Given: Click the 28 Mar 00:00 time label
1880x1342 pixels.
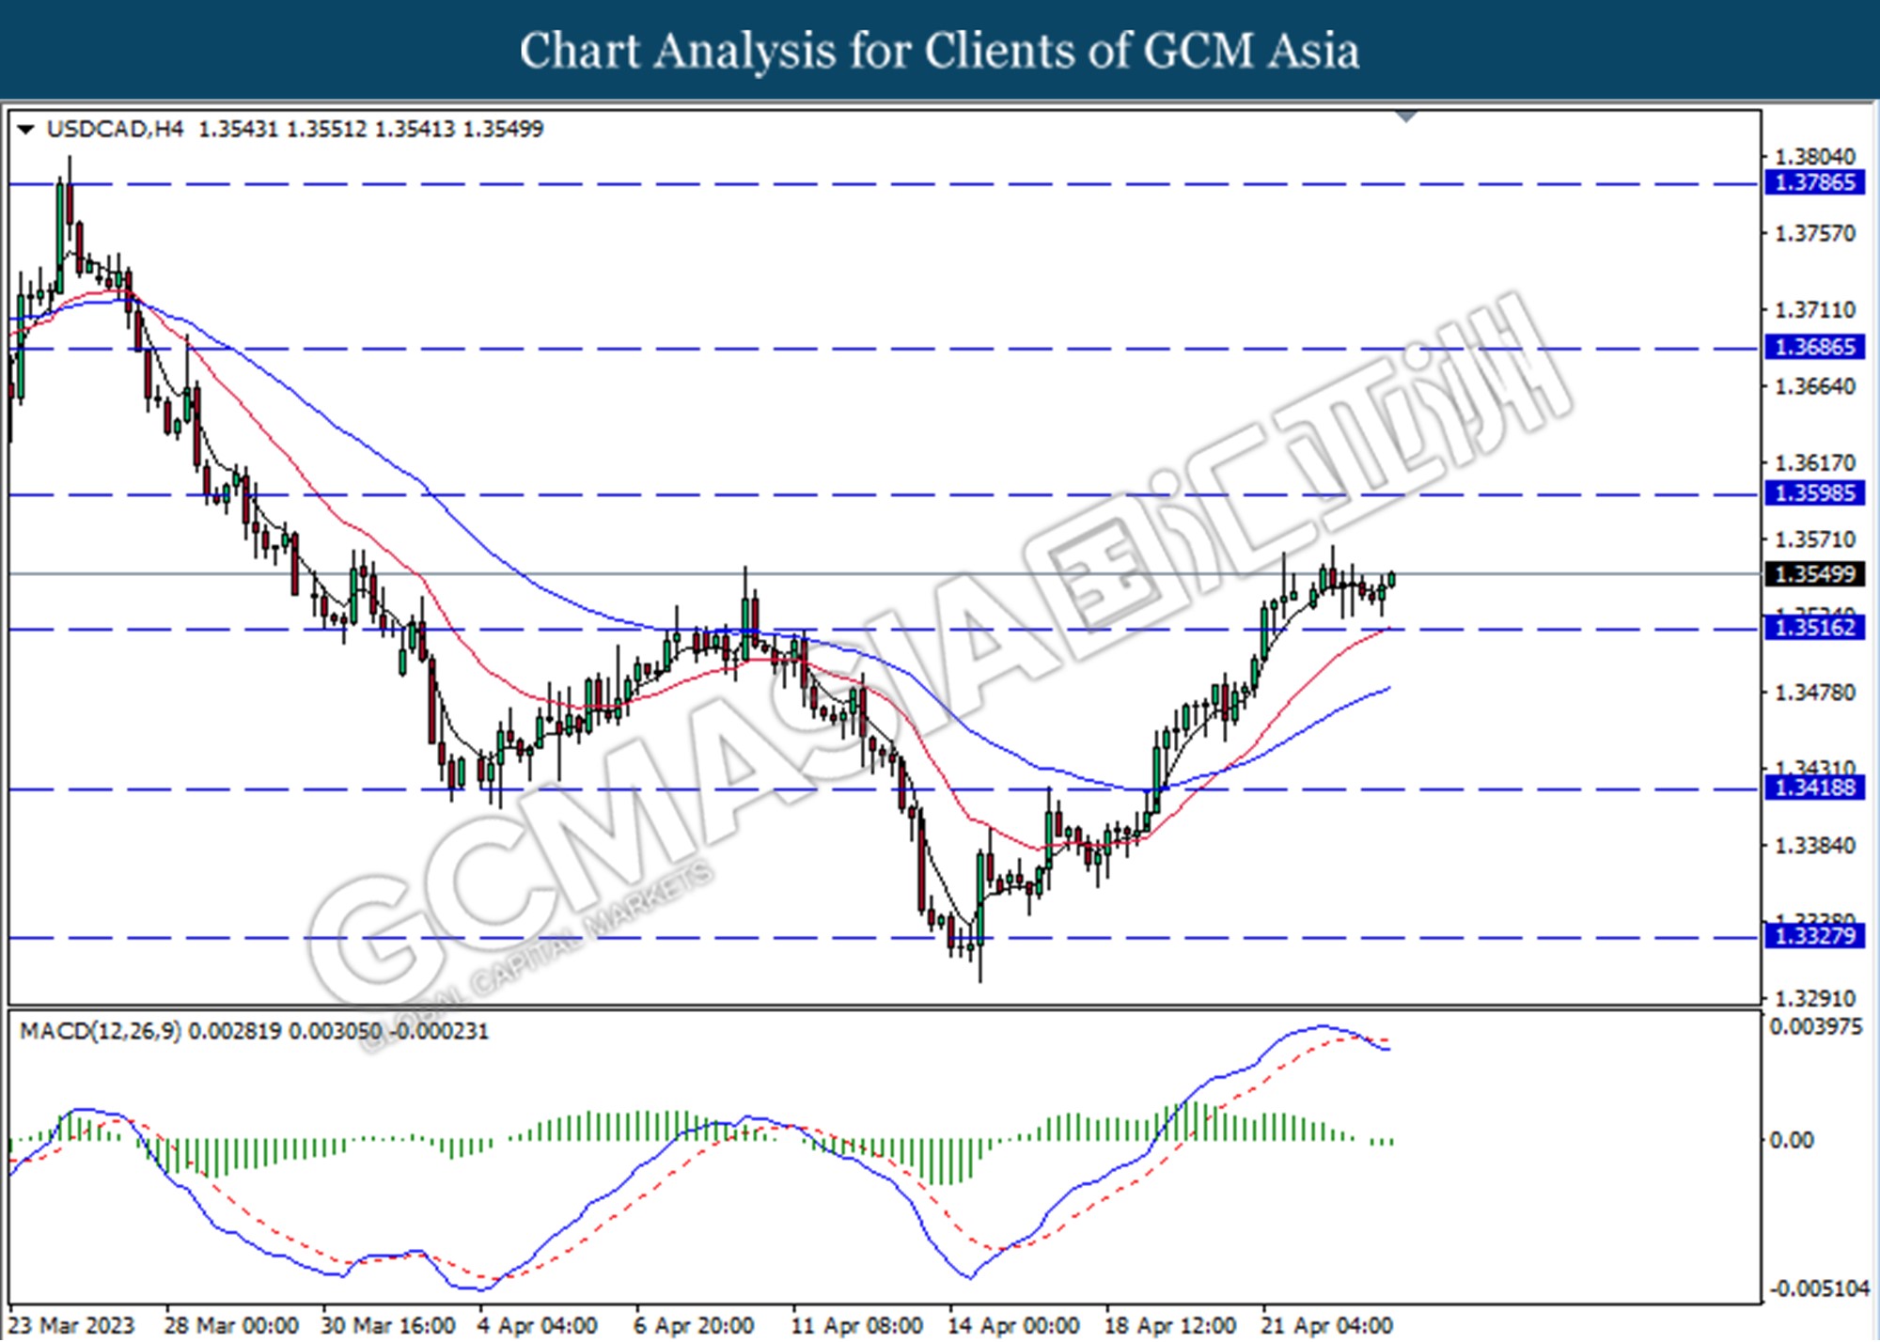Looking at the screenshot, I should (232, 1326).
